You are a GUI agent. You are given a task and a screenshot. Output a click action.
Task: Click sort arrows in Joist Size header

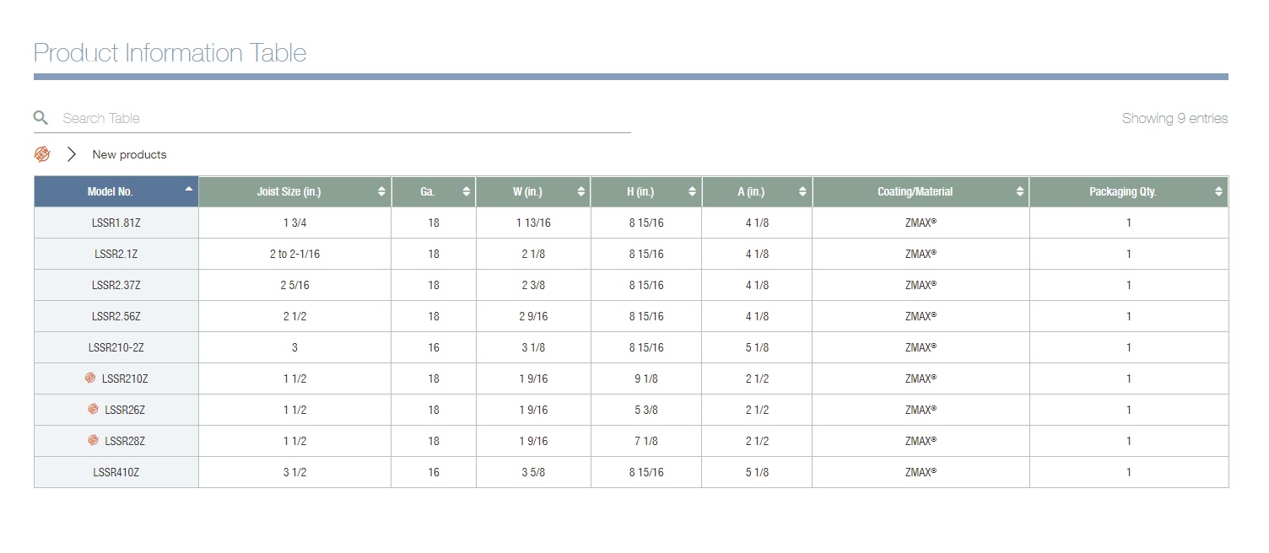[x=381, y=191]
